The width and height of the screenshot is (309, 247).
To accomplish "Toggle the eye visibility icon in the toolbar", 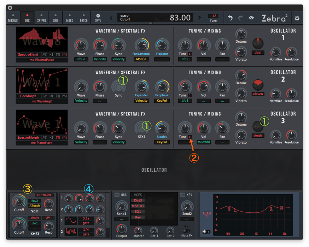I will (251, 18).
